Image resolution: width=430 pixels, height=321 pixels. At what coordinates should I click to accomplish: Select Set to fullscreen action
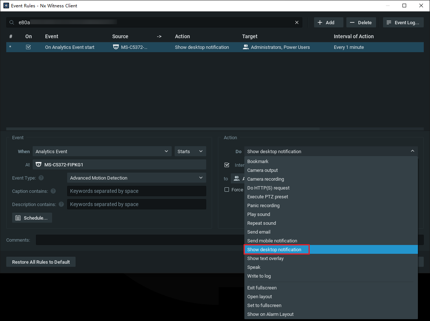coord(331,305)
